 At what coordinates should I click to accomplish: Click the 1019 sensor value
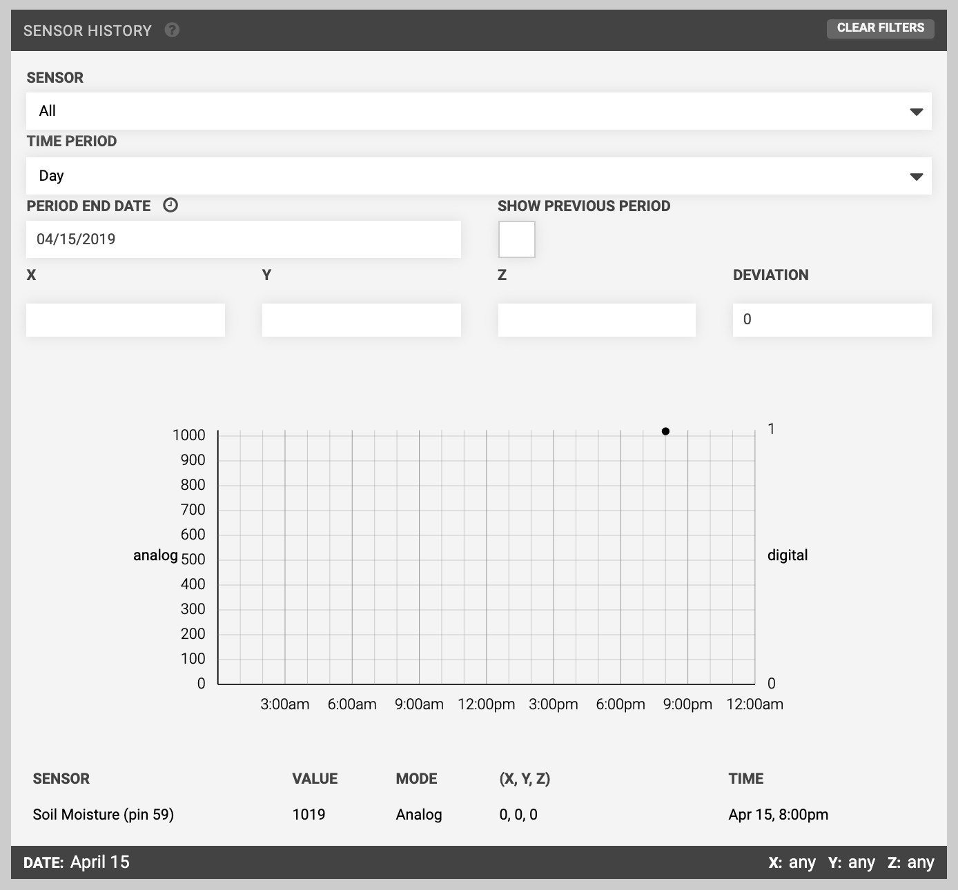click(x=309, y=815)
